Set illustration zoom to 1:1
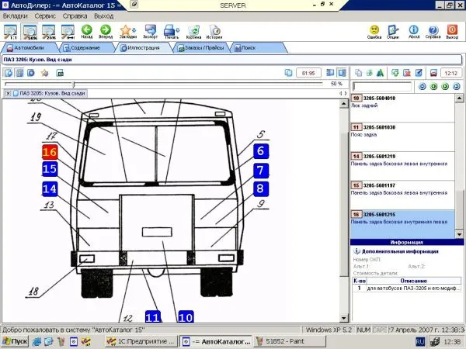 pyautogui.click(x=10, y=32)
